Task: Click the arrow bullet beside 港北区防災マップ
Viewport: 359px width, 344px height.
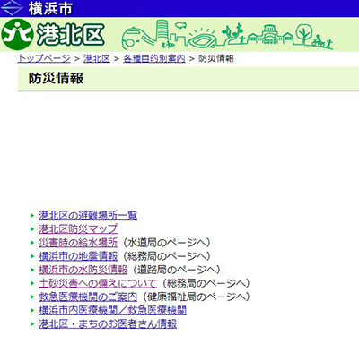Action: coord(32,229)
